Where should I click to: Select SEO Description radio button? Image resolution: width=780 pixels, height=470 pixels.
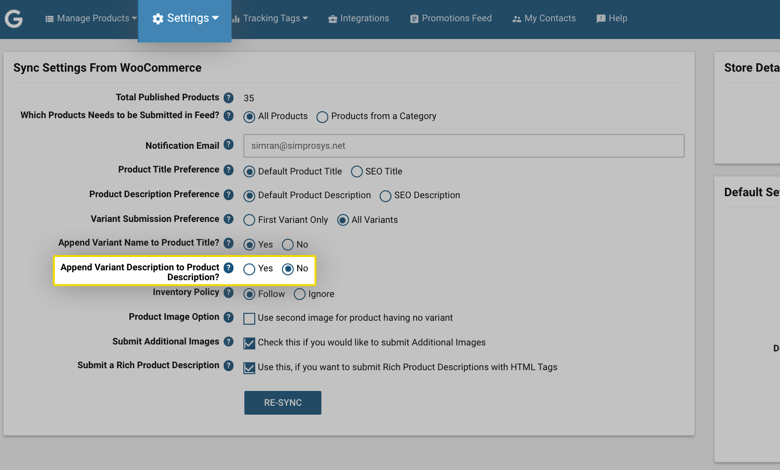[386, 196]
